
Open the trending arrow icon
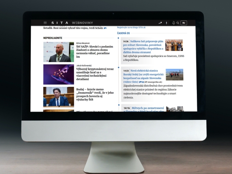[160, 23]
